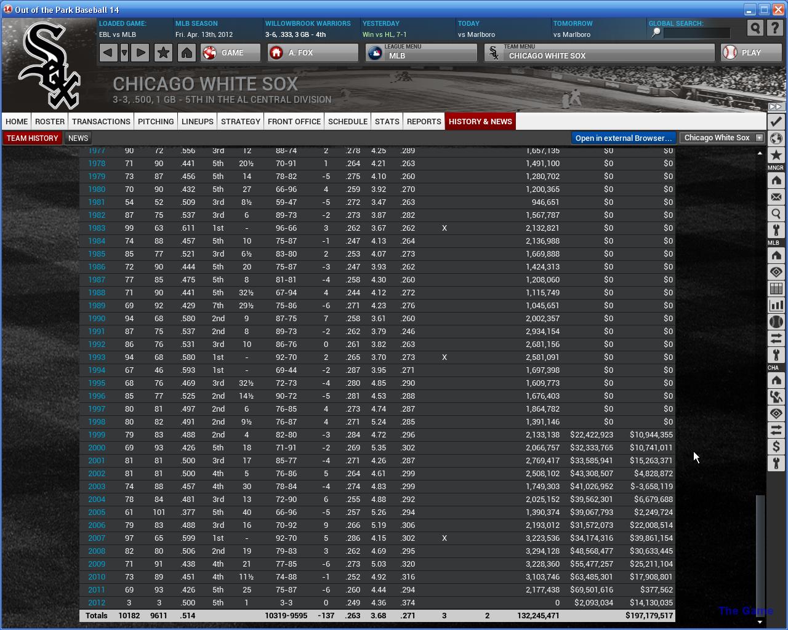This screenshot has width=788, height=630.
Task: Open the GAME menu
Action: tap(231, 52)
